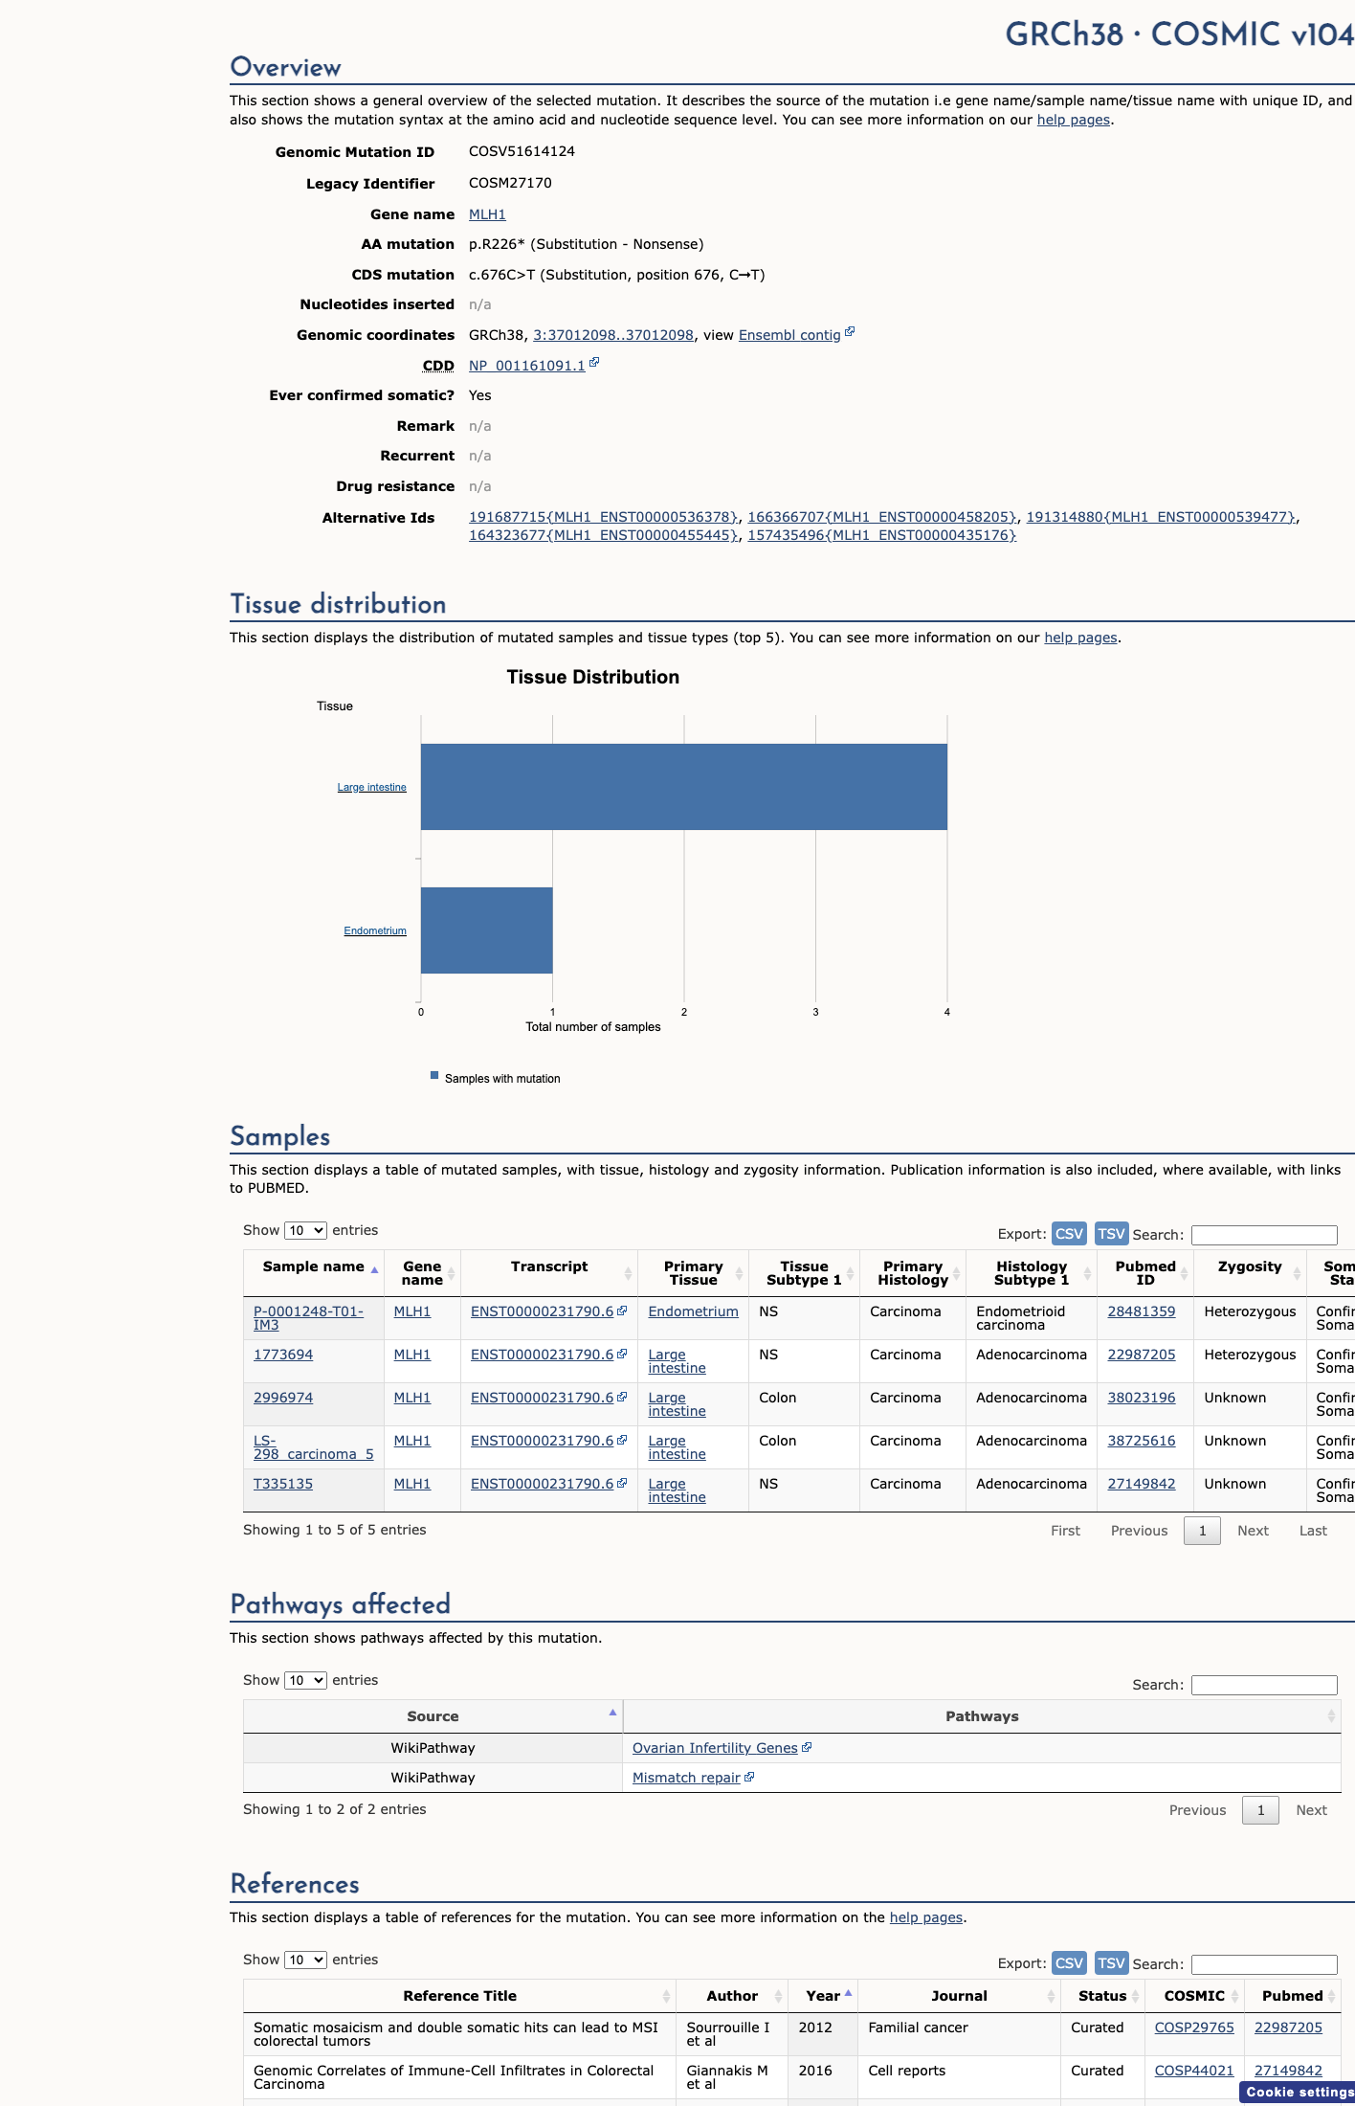Sort by Zygosity column arrows
1355x2106 pixels.
1297,1273
